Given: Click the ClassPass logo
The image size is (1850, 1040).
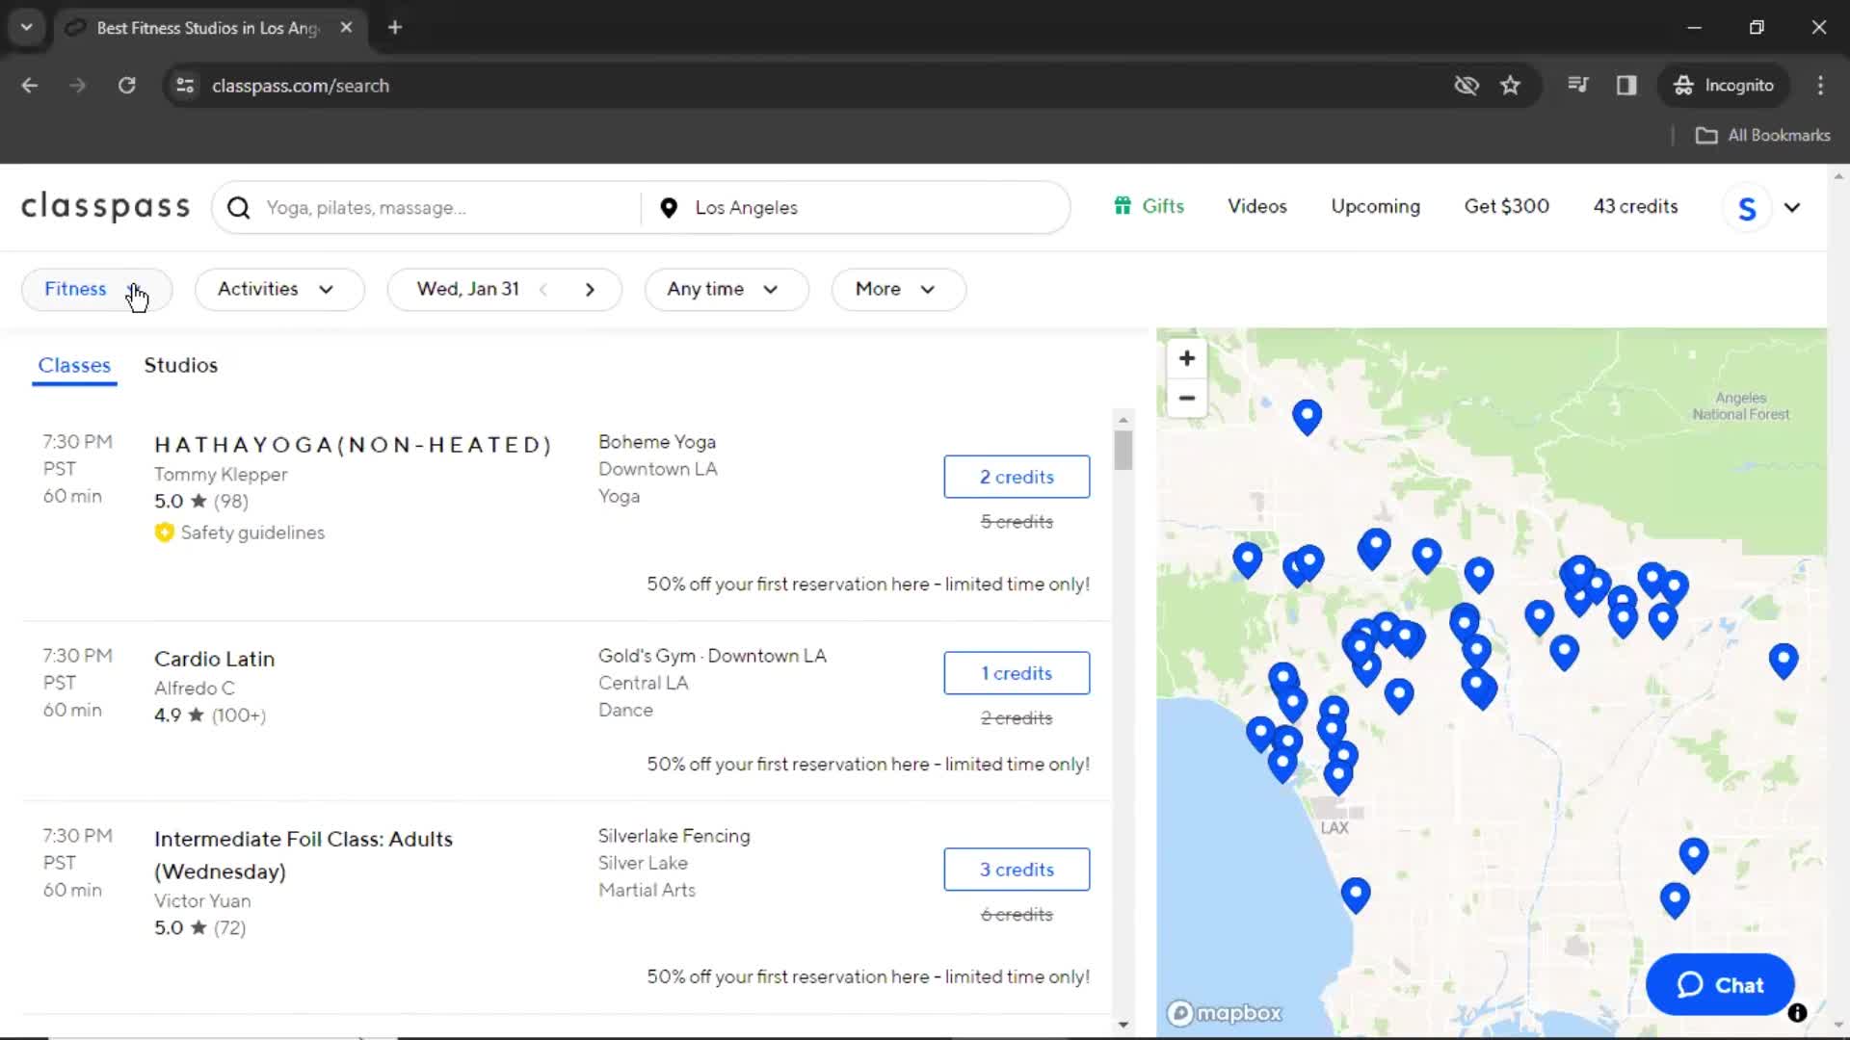Looking at the screenshot, I should [x=106, y=207].
